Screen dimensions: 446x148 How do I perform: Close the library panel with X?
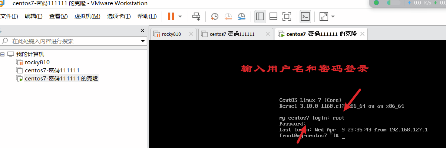(142, 31)
